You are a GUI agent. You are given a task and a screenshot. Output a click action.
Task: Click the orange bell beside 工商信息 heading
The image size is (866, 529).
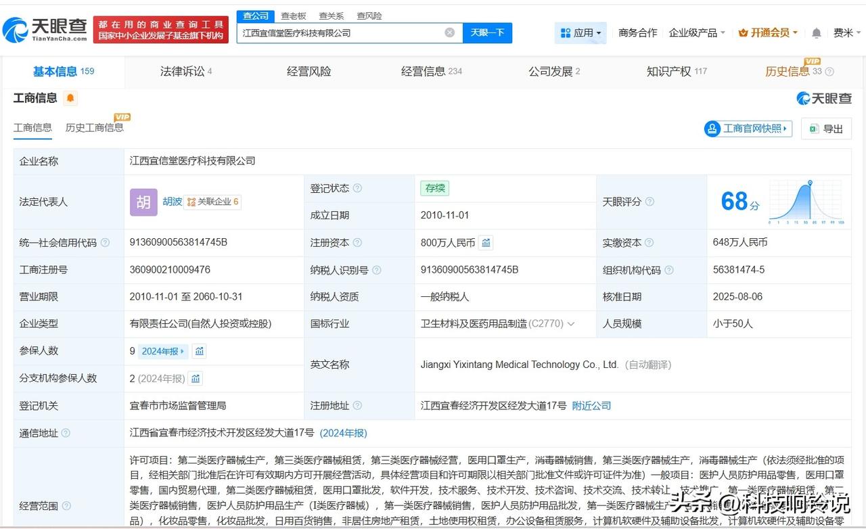pyautogui.click(x=70, y=99)
